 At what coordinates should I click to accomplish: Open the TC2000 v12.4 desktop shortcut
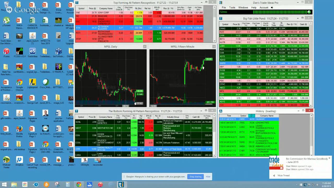click(x=19, y=53)
